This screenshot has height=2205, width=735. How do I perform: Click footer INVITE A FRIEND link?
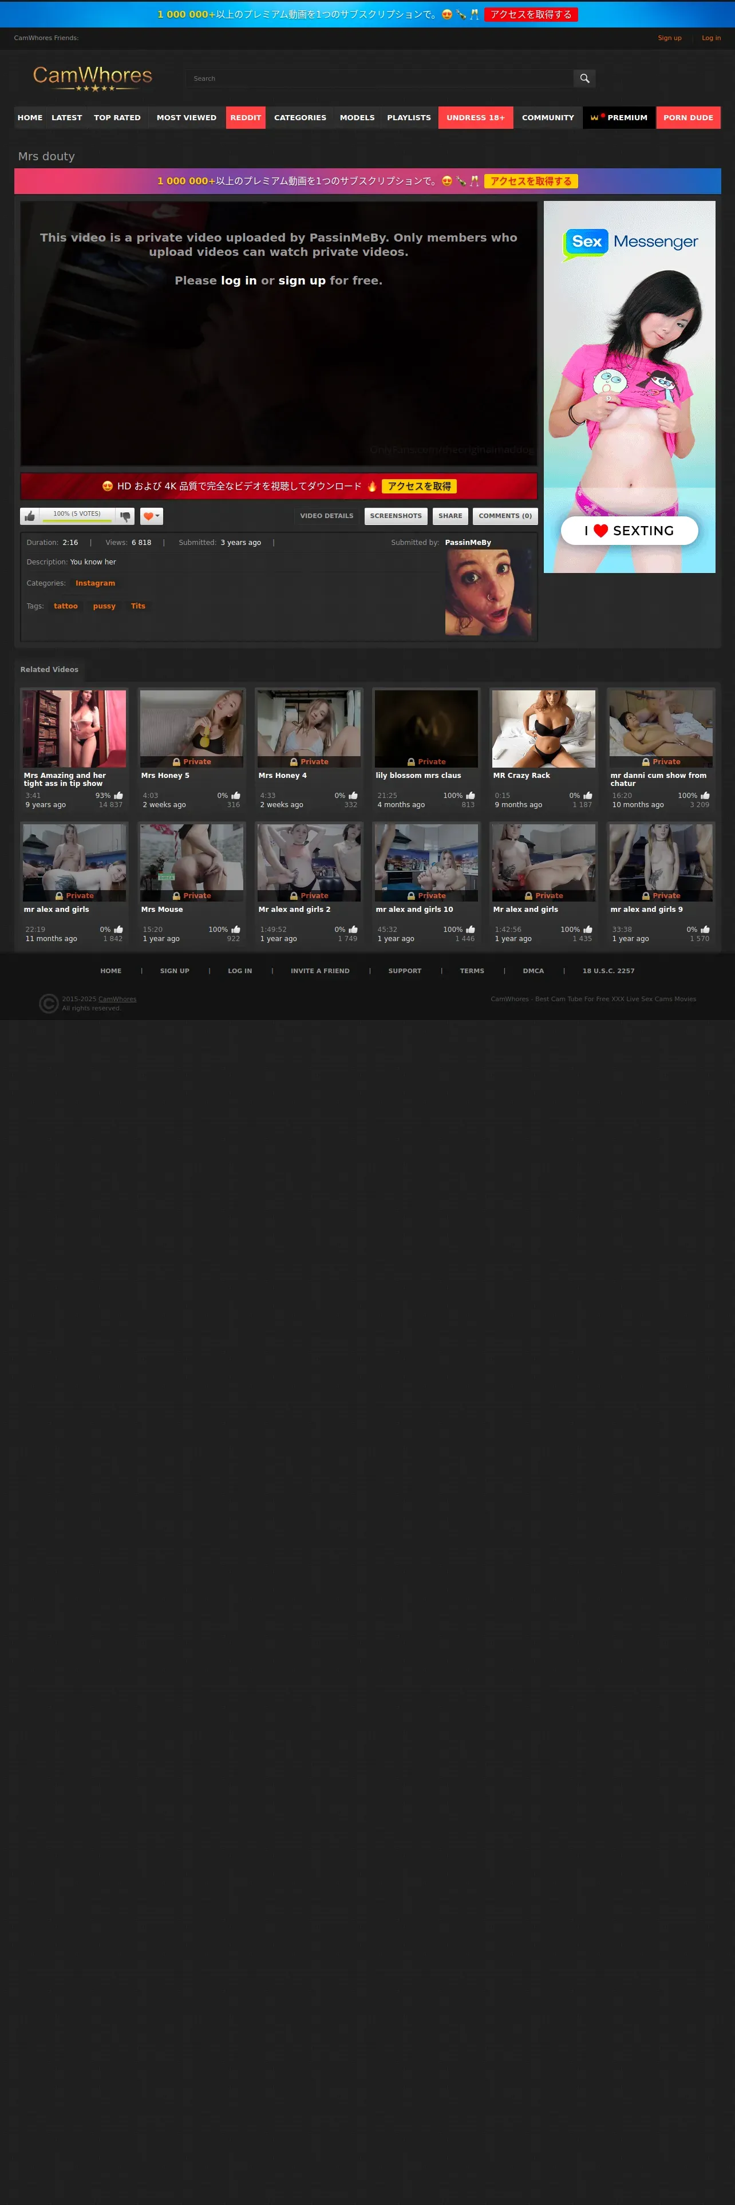pos(320,971)
